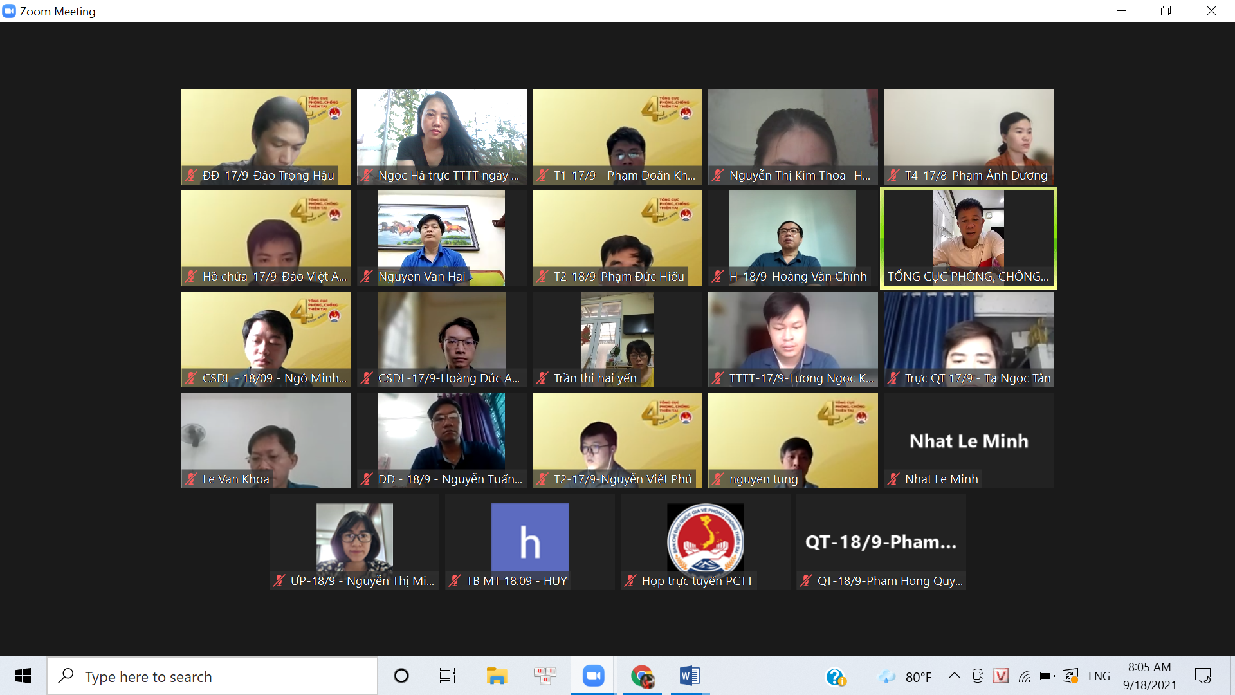Click muted mic icon beside Le Van Khoa
1235x695 pixels.
(191, 479)
